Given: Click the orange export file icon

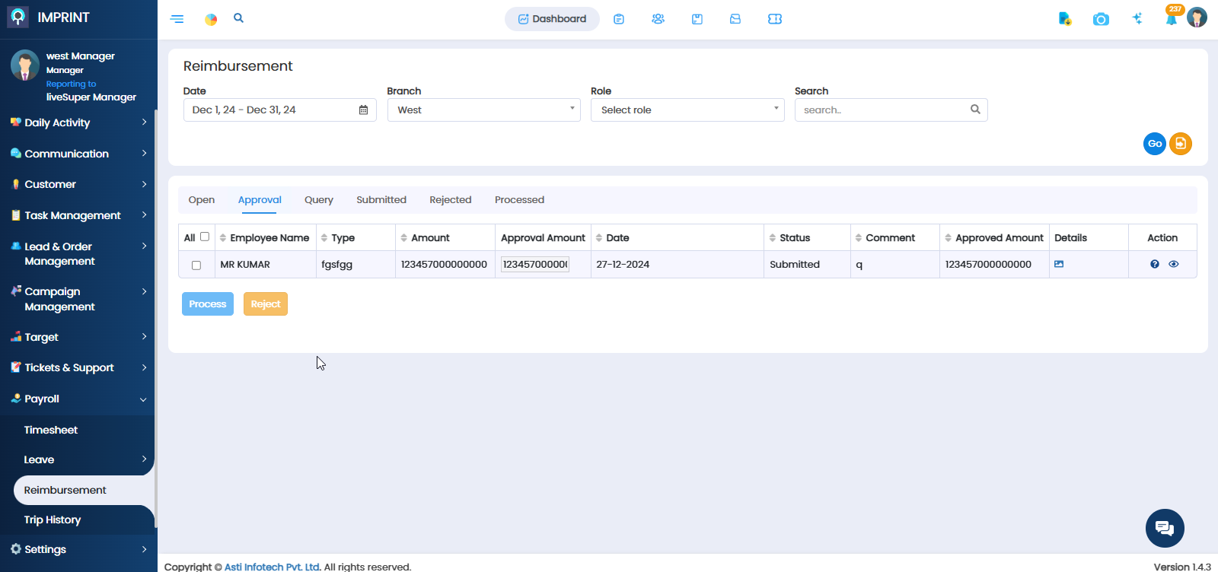Looking at the screenshot, I should pos(1181,144).
